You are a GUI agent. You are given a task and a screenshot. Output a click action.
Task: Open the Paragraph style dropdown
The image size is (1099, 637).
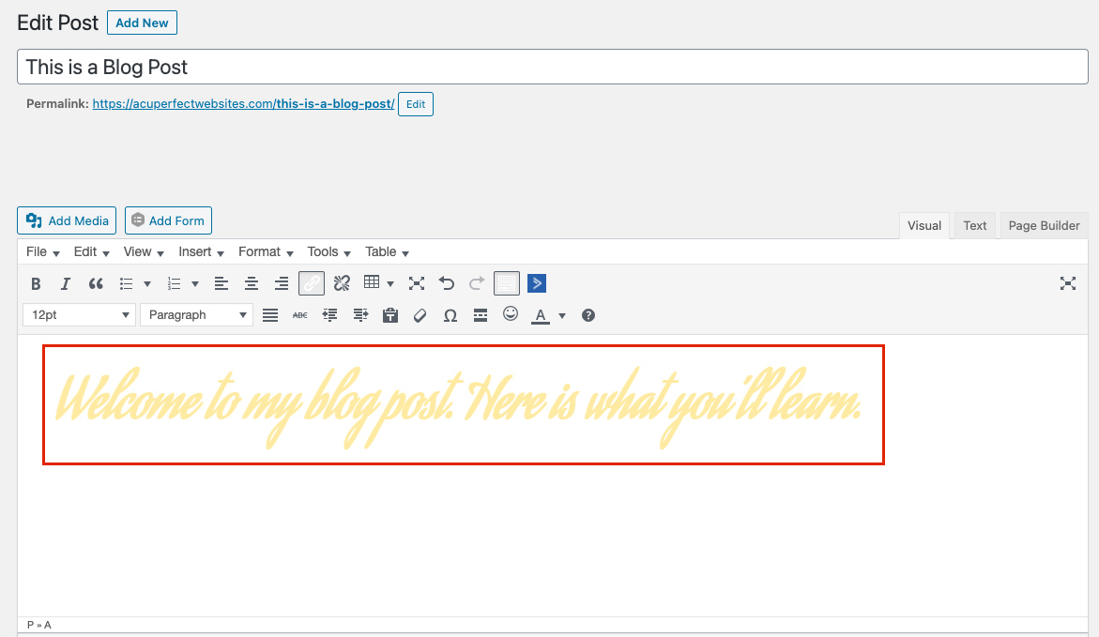[196, 315]
